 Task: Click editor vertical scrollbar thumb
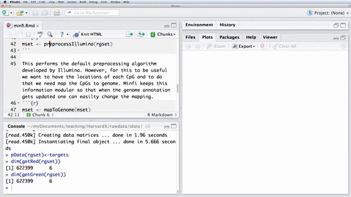pos(178,89)
